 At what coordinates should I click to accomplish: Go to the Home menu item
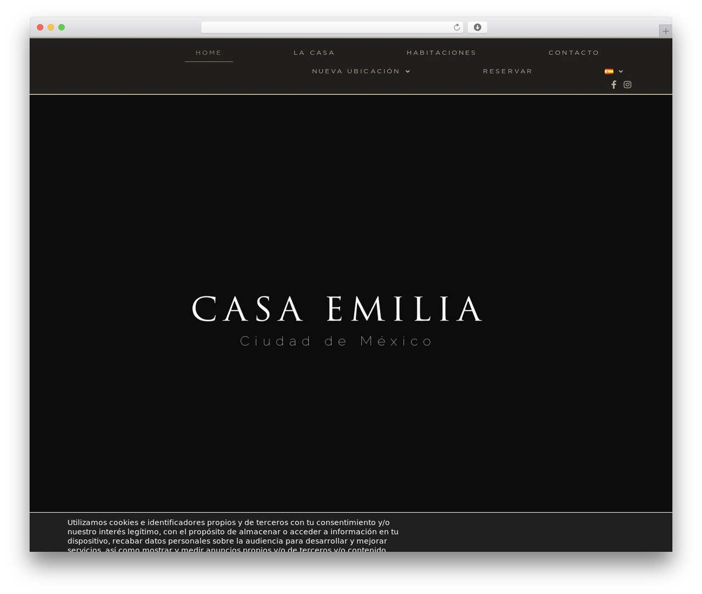(x=209, y=53)
